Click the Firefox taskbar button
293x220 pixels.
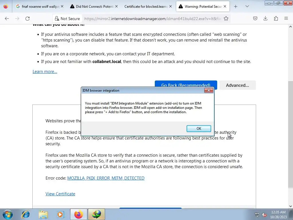click(78, 214)
